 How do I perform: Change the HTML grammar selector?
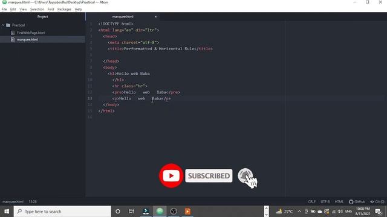tap(339, 201)
